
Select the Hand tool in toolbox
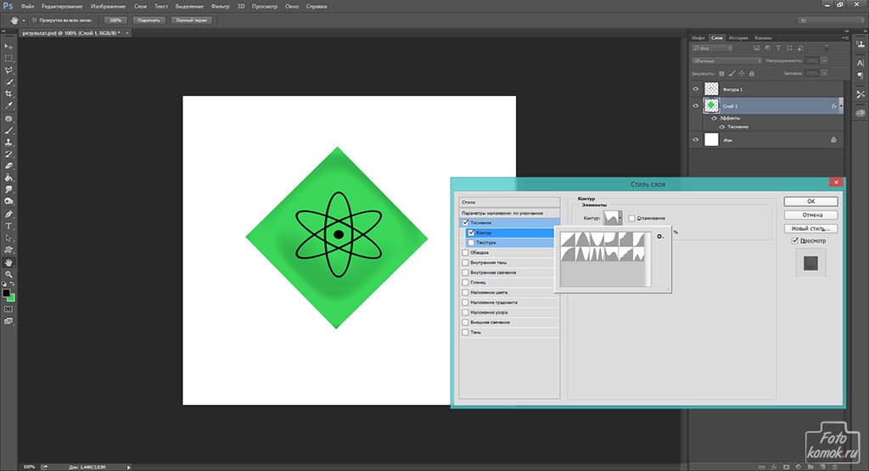tap(8, 262)
